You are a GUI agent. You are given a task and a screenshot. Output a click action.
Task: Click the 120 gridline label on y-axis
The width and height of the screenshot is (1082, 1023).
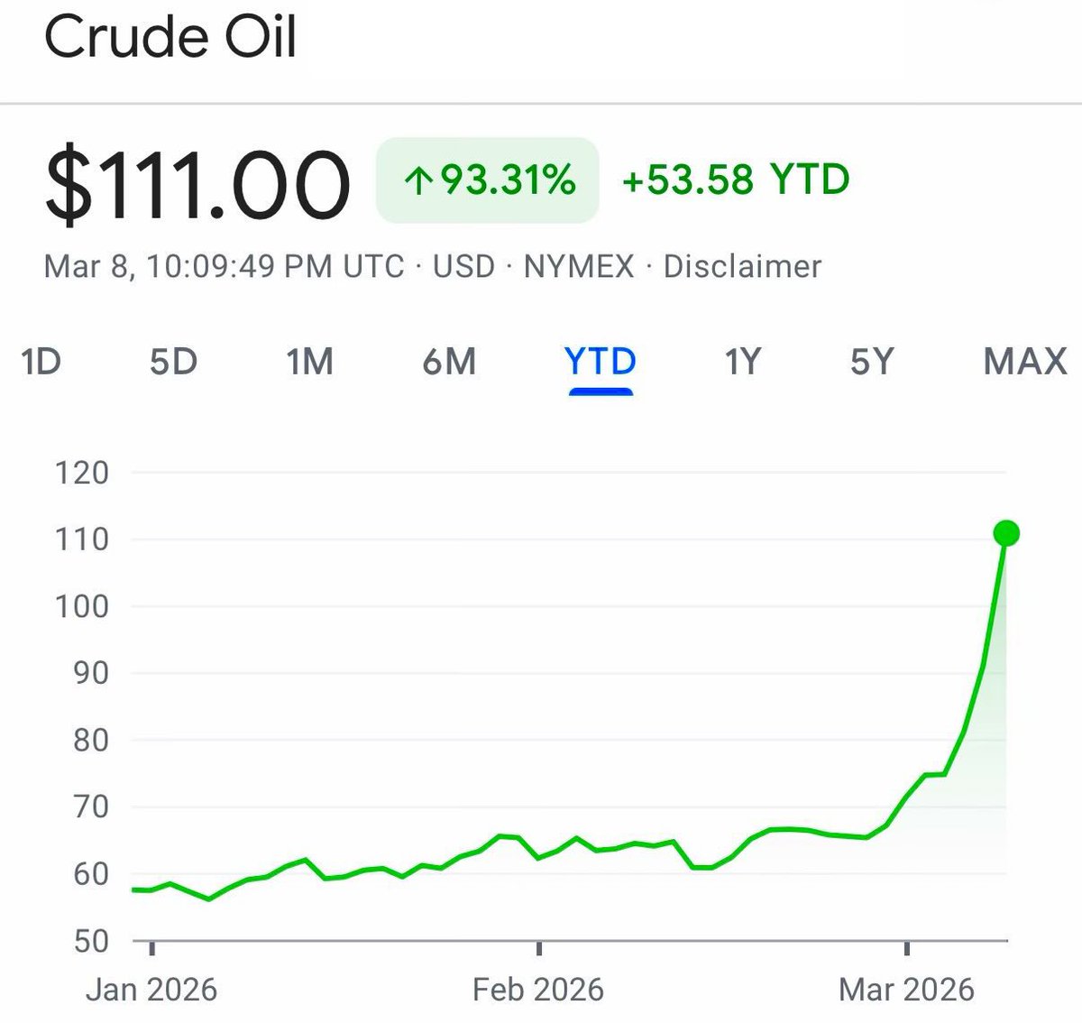[x=82, y=473]
